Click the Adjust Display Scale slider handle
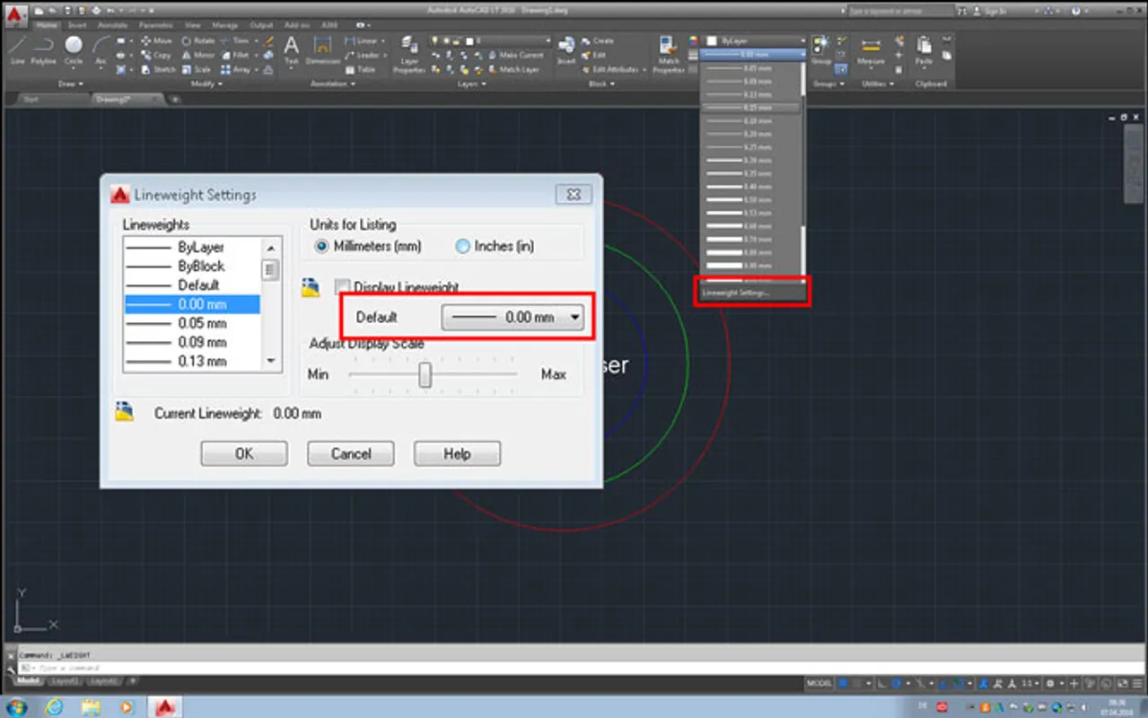This screenshot has width=1148, height=718. point(425,374)
